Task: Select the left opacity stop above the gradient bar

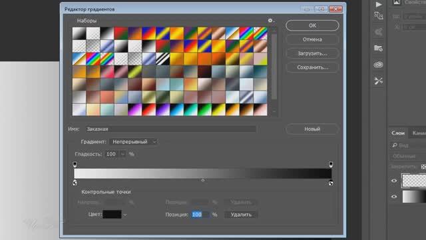Action: coord(75,164)
